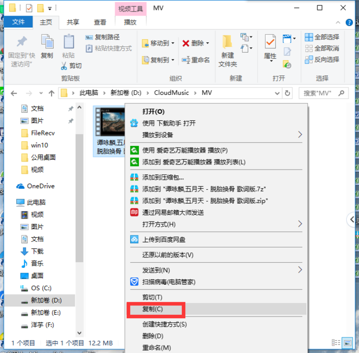Screen dimensions: 359x353
Task: Click the history icon in 打开 group
Action: [287, 64]
